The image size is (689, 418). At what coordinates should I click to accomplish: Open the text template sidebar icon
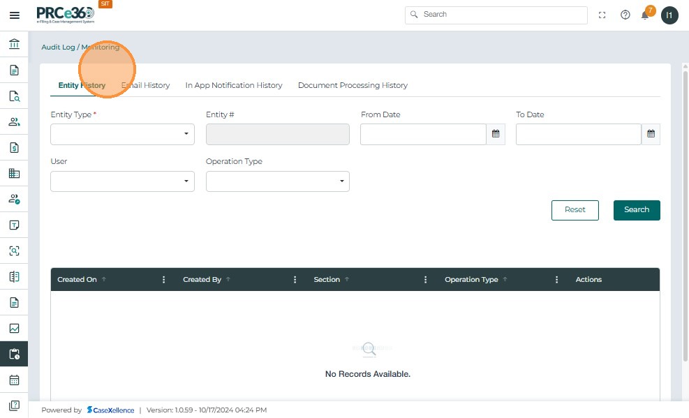tap(14, 225)
